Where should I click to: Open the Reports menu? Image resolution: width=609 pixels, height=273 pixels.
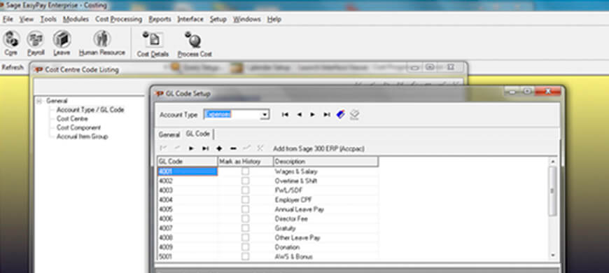[160, 19]
